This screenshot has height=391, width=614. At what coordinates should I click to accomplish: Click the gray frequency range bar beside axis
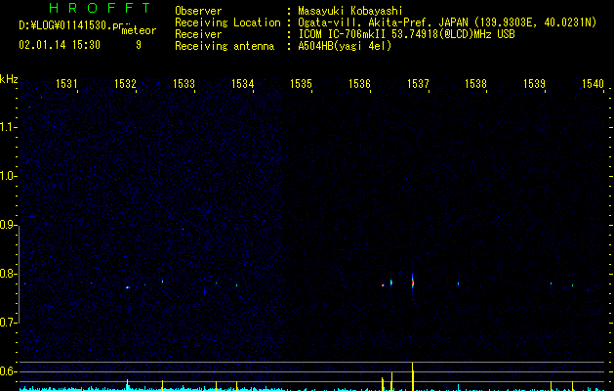[19, 277]
